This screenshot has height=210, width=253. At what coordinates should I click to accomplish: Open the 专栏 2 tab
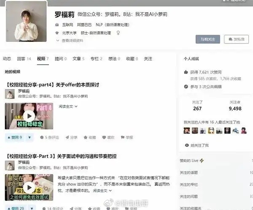pyautogui.click(x=96, y=59)
